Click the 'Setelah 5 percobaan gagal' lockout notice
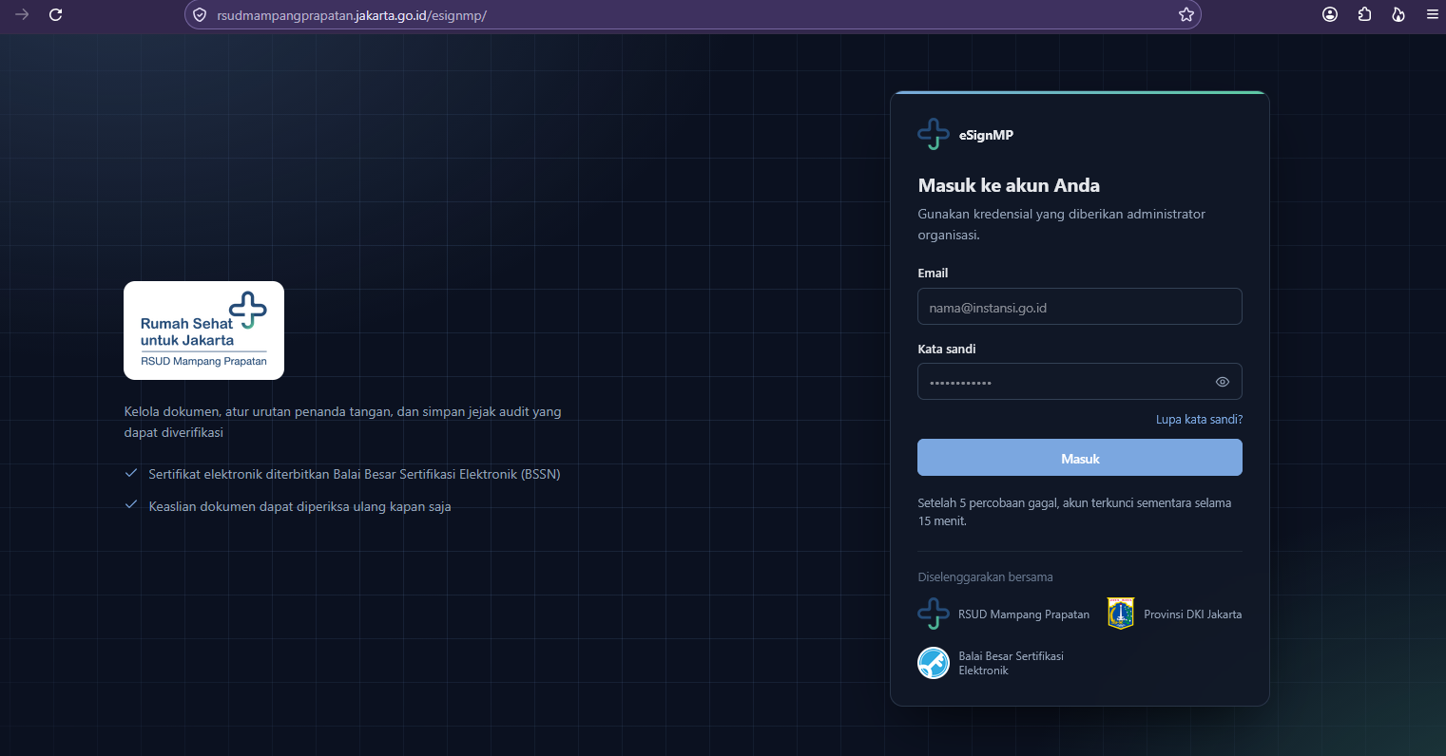The height and width of the screenshot is (756, 1446). tap(1074, 512)
